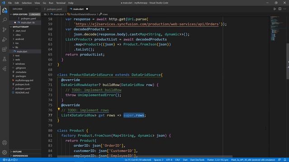Open the Extensions view
Image resolution: width=289 pixels, height=162 pixels.
[5, 49]
